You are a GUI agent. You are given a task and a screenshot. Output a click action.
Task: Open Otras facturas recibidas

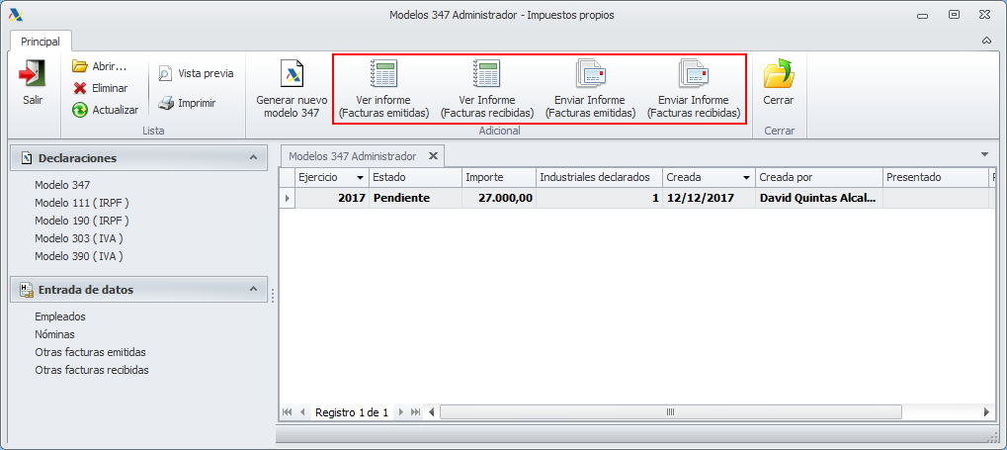[x=92, y=371]
